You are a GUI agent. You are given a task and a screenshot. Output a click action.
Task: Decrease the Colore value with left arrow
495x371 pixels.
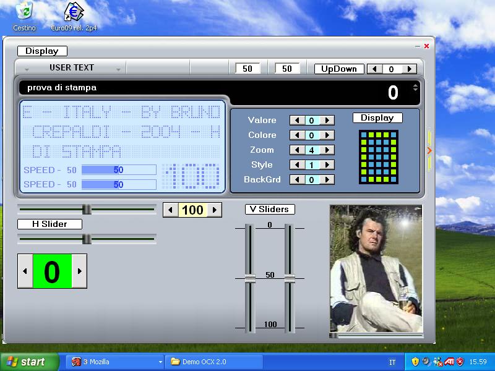[x=296, y=135]
